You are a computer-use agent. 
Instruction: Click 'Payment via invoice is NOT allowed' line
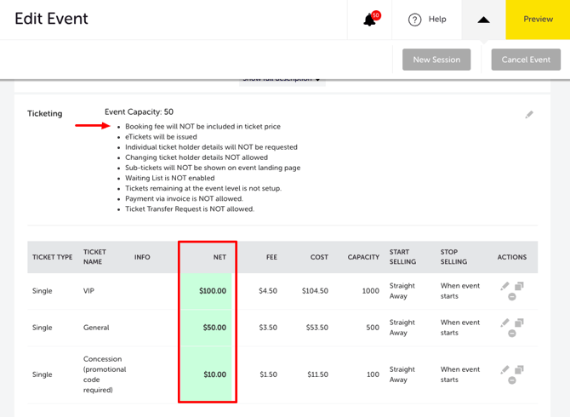[184, 199]
